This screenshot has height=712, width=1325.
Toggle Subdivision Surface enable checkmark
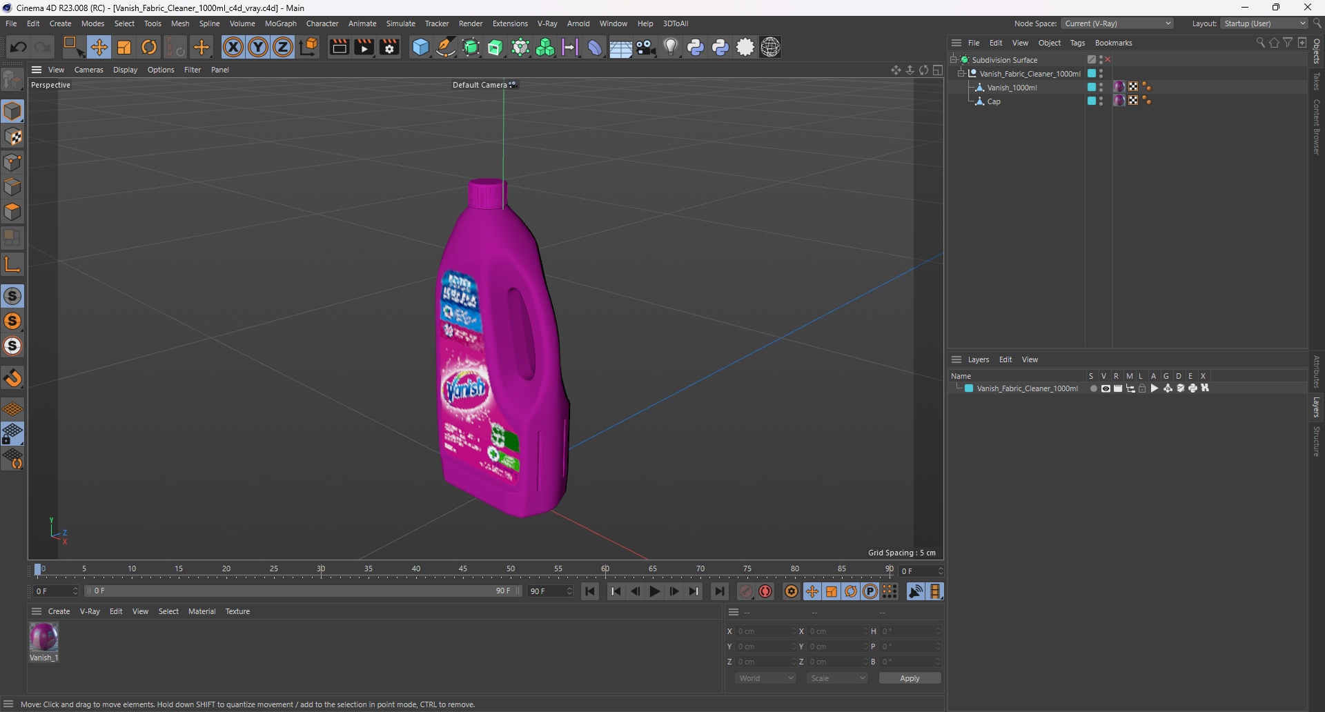coord(1108,59)
